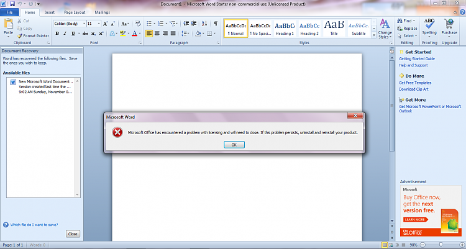Toggle Show paragraph marks
The width and height of the screenshot is (466, 249).
216,24
